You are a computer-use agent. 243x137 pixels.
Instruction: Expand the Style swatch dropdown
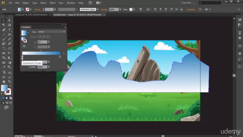(134, 10)
